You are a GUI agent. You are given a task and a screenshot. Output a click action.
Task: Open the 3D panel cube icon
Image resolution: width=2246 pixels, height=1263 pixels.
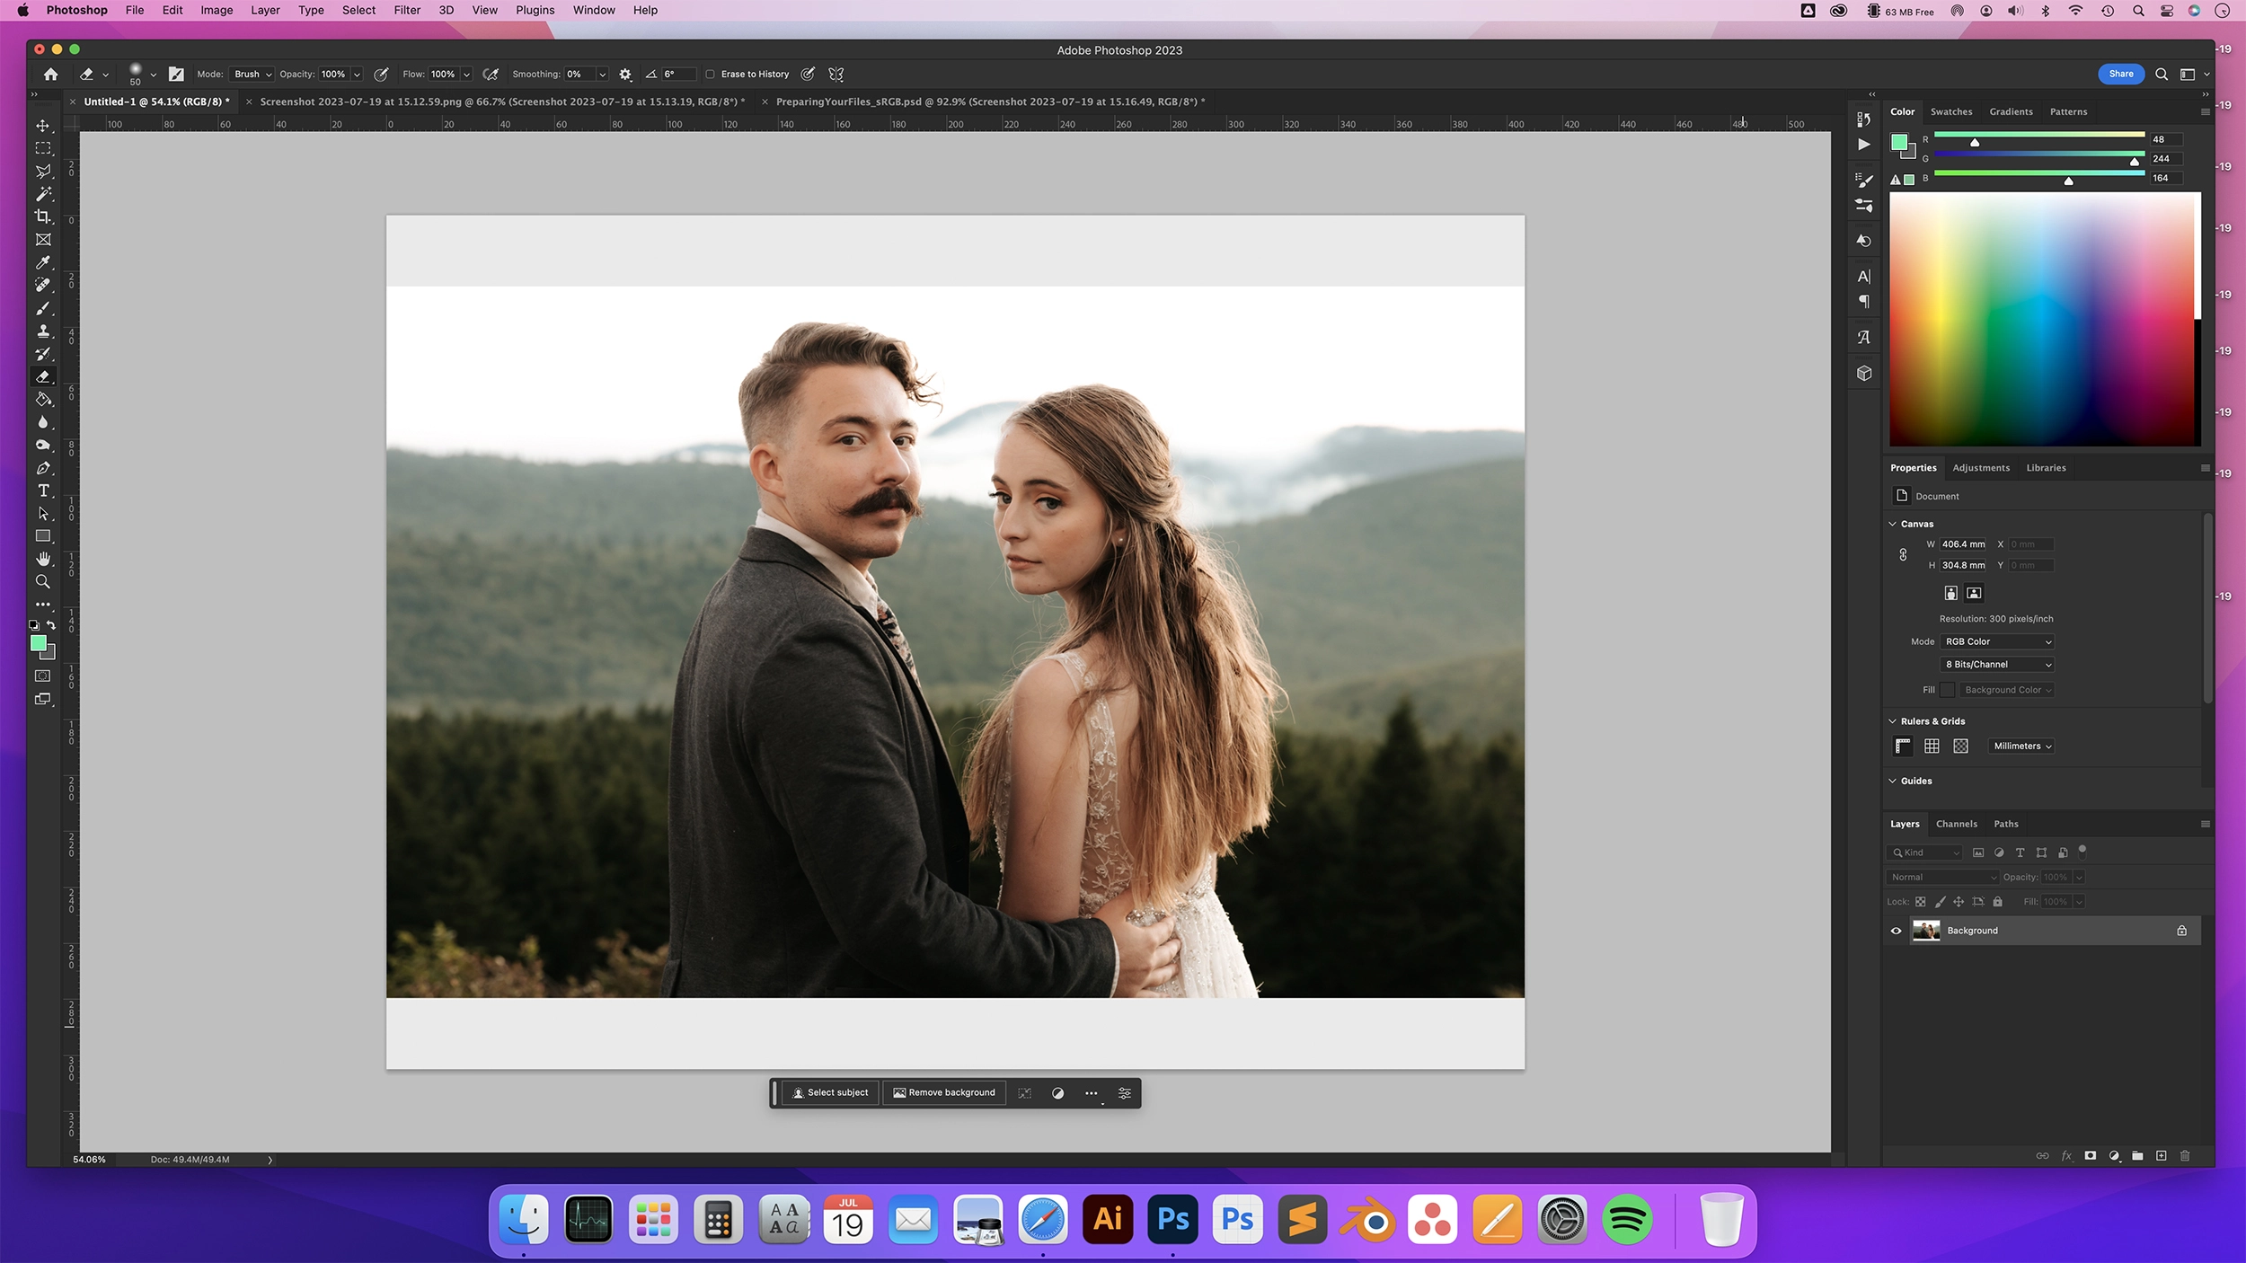point(1864,373)
